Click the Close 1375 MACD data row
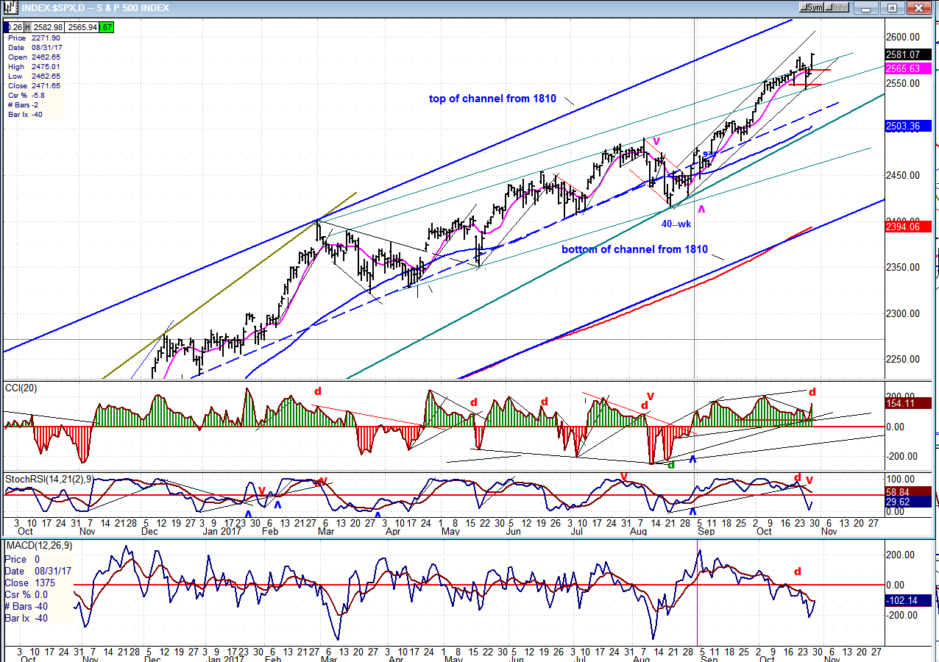Screen dimensions: 939x662 click(38, 582)
